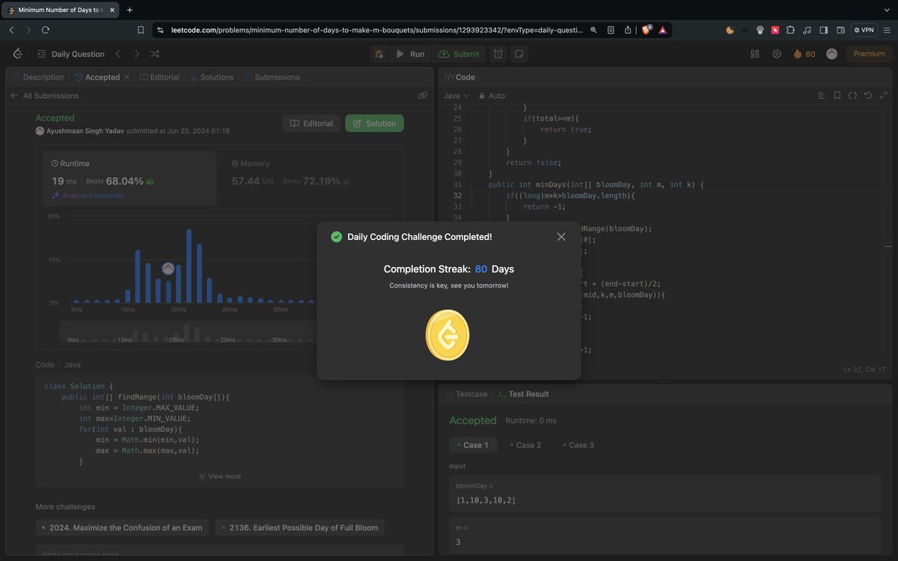Switch to the Solutions tab
Screen dimensions: 898x561
(x=212, y=77)
